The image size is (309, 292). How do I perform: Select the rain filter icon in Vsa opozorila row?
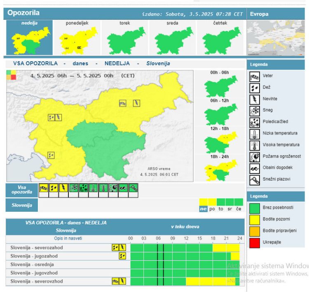click(x=54, y=188)
